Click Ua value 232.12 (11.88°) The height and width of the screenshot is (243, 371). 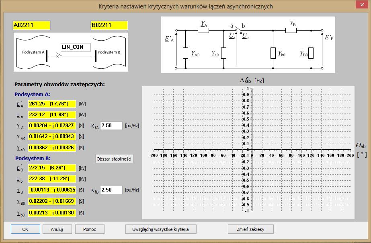point(52,115)
